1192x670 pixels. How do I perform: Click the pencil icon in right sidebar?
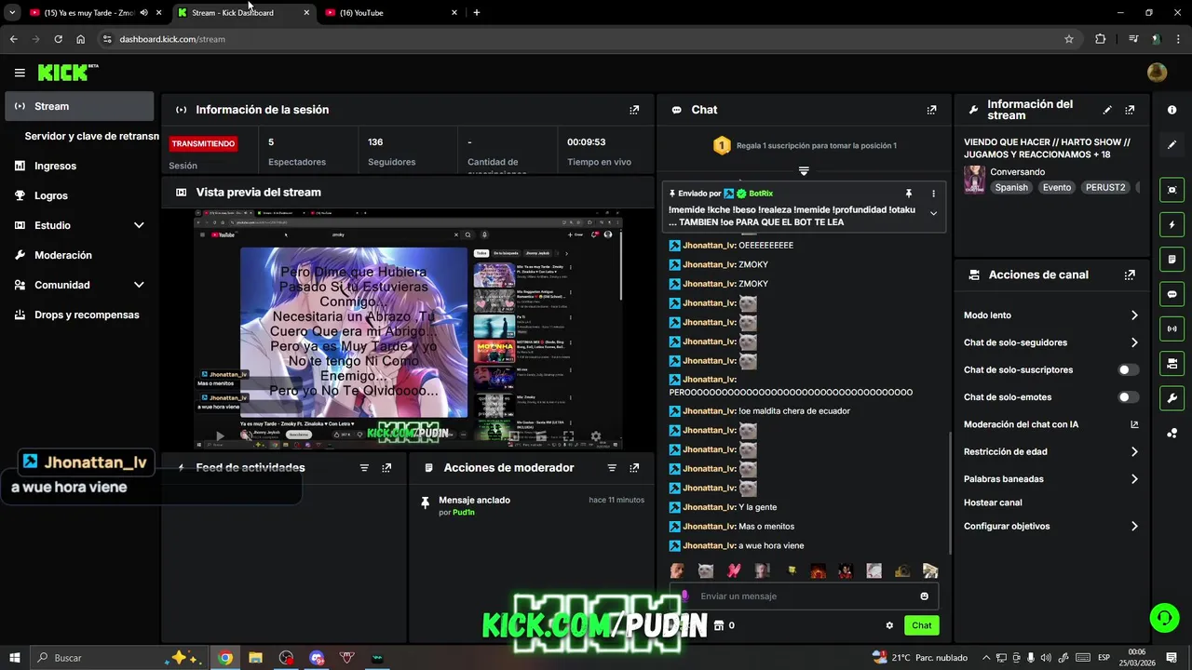point(1172,145)
